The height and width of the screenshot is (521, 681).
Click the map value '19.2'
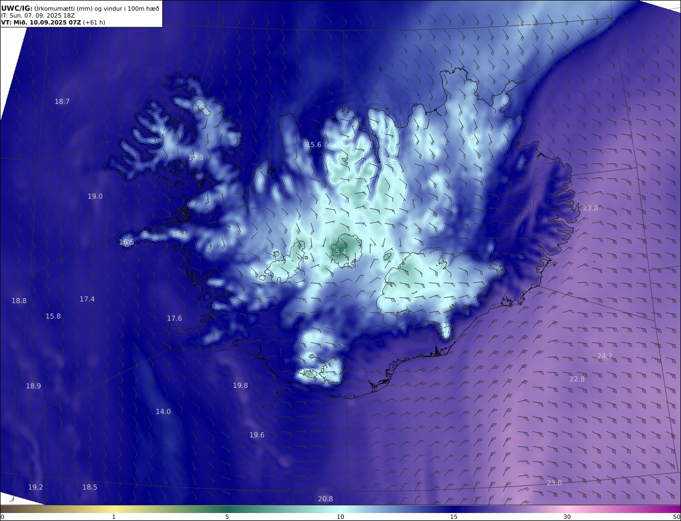[x=36, y=487]
